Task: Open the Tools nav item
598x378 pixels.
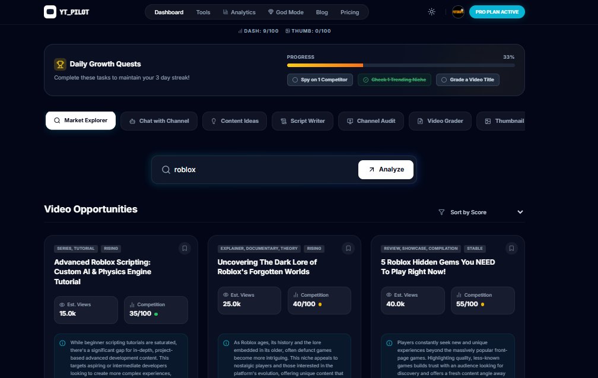Action: click(203, 12)
